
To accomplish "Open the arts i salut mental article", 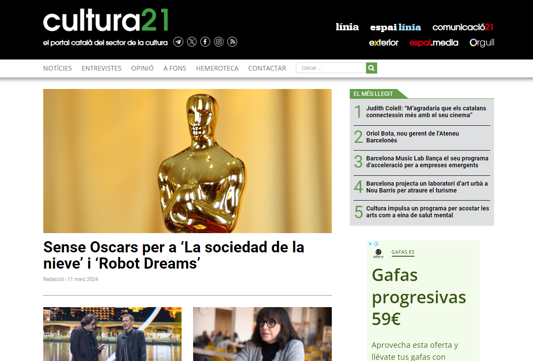I will 427,212.
